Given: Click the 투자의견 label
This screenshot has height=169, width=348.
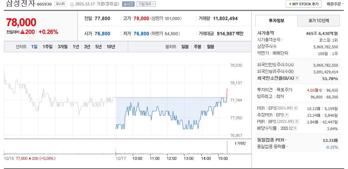Looking at the screenshot, I should (x=265, y=90).
